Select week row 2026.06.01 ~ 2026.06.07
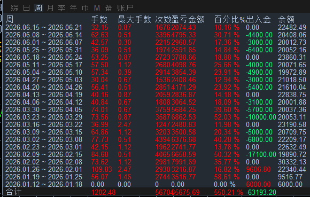 (156, 42)
